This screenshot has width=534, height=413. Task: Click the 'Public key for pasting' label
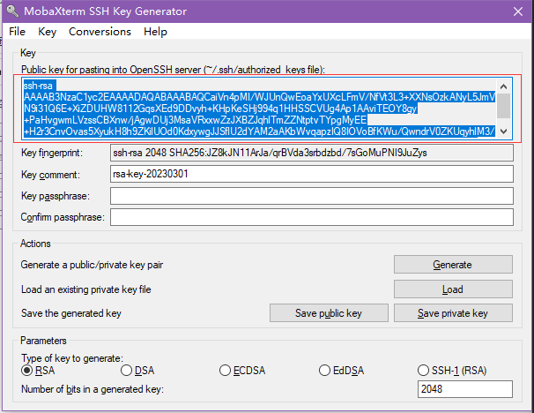point(173,70)
